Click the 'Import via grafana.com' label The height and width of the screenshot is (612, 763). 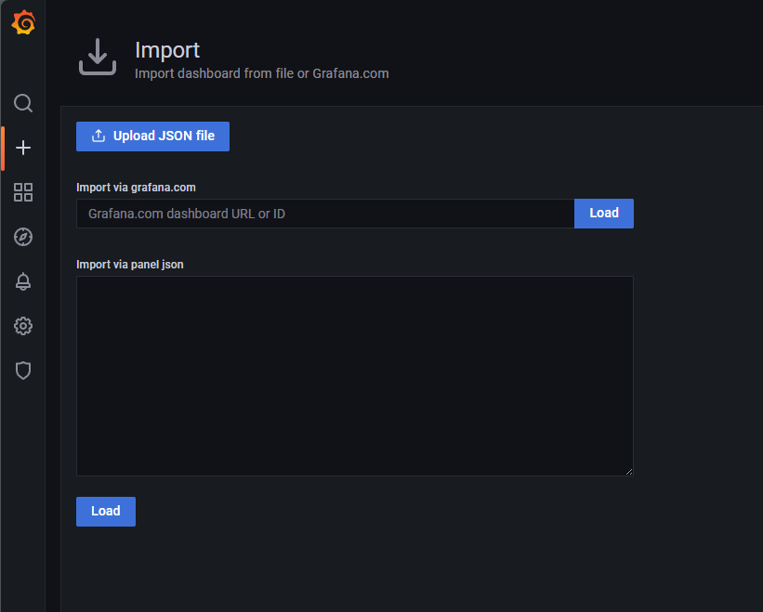tap(137, 188)
